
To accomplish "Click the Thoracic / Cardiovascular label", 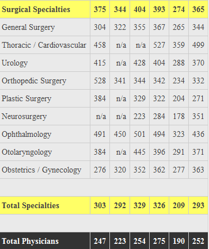I will click(44, 45).
